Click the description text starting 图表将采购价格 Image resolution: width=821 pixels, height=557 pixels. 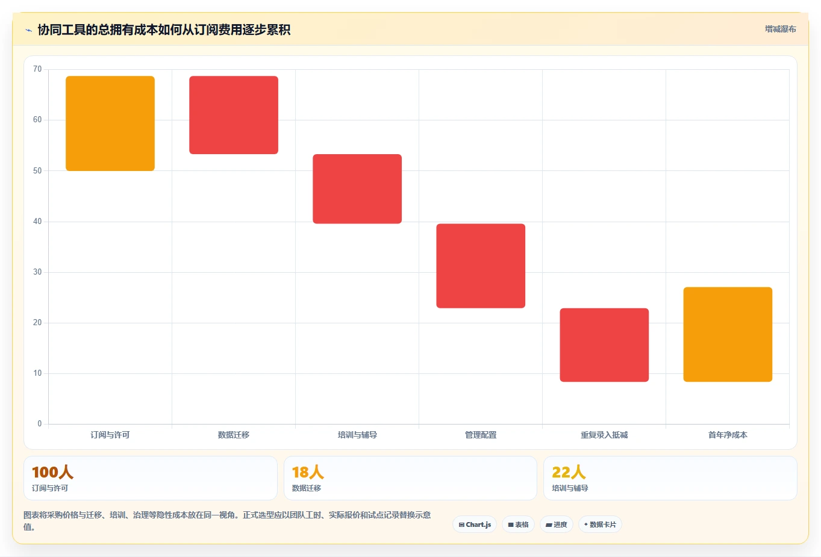click(x=228, y=521)
